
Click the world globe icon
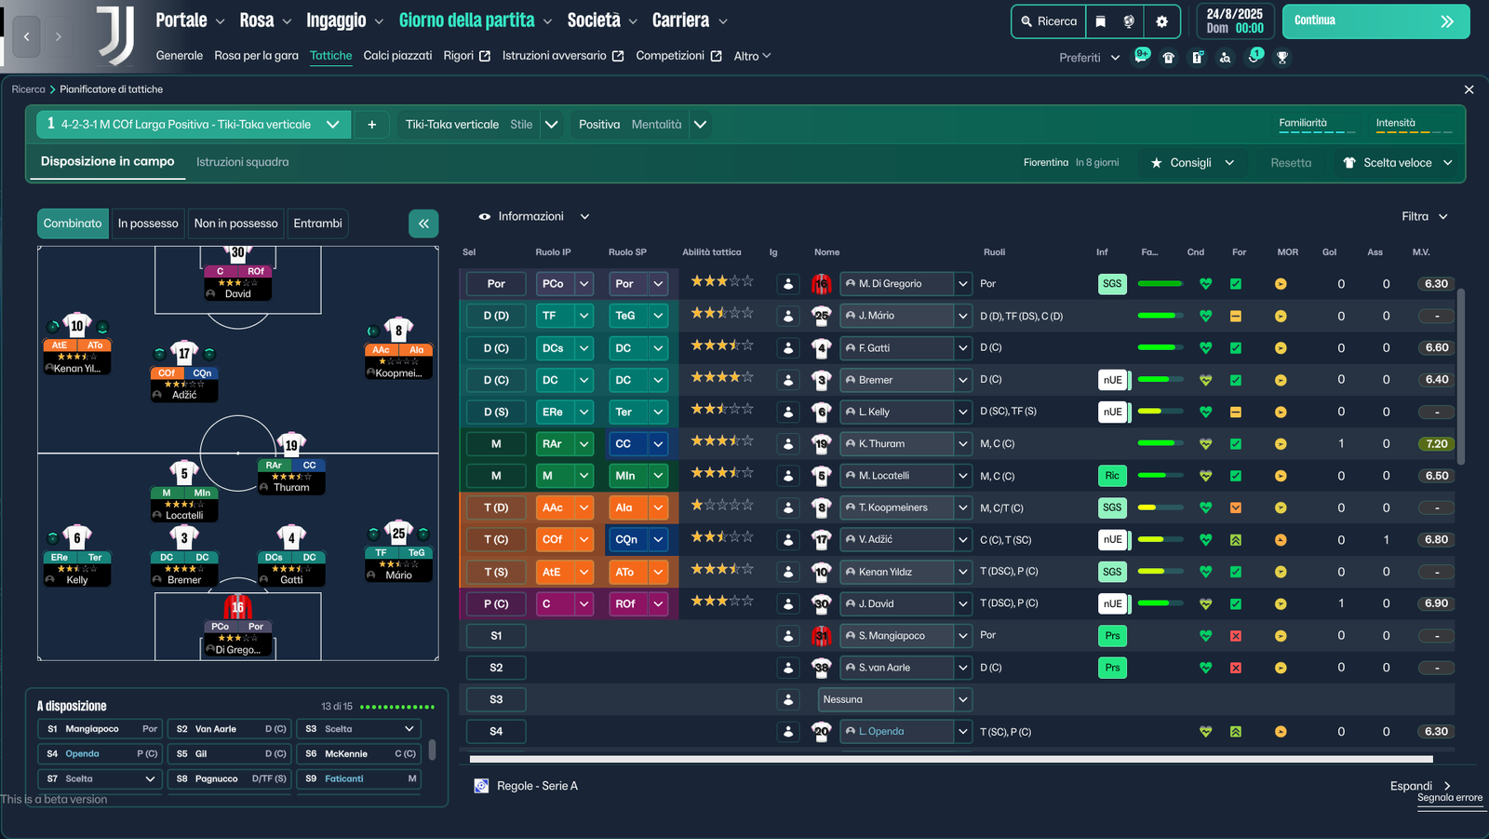1129,21
